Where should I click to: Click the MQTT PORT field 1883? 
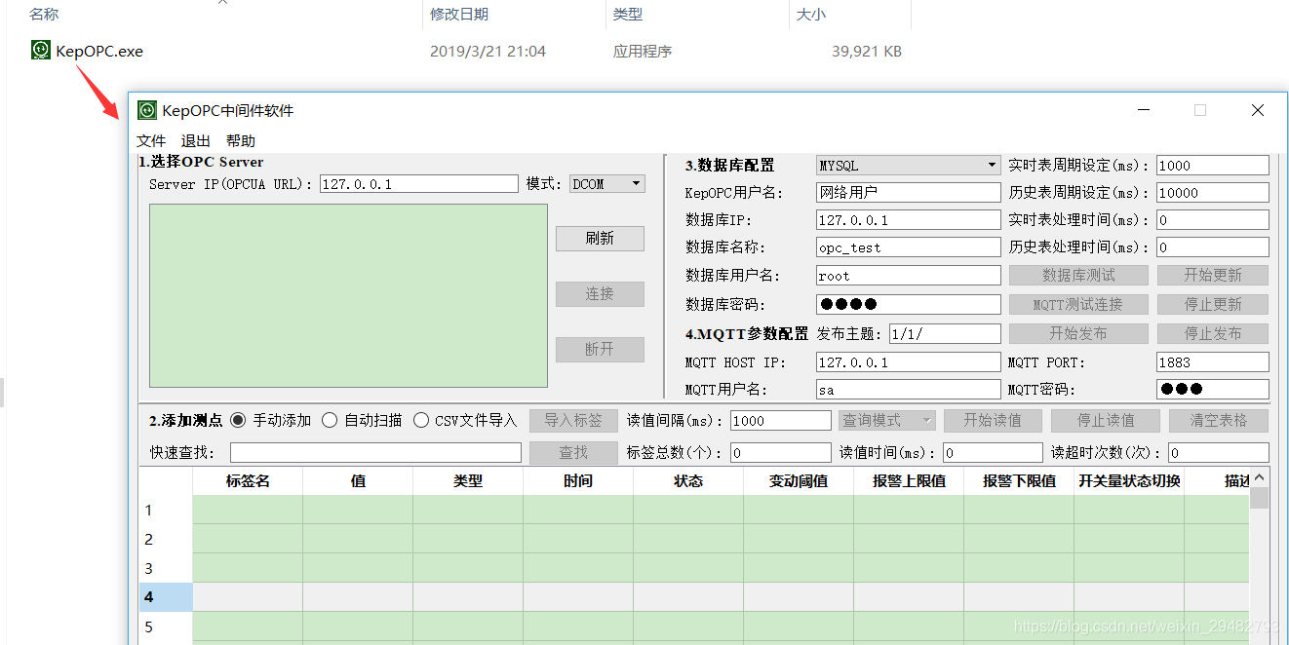point(1213,361)
